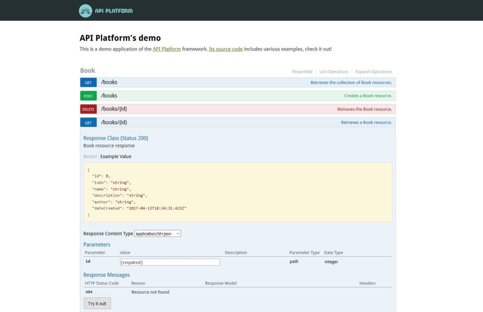The height and width of the screenshot is (312, 483).
Task: Click the 'integer' data type value
Action: (331, 262)
